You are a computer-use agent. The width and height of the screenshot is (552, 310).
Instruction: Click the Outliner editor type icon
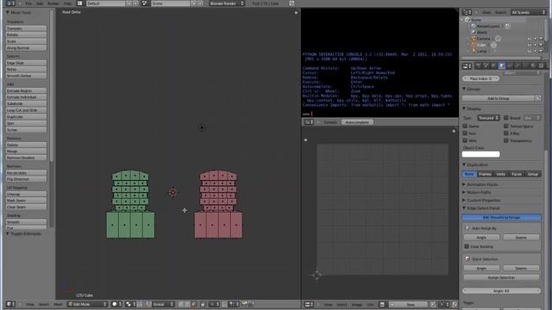click(467, 12)
